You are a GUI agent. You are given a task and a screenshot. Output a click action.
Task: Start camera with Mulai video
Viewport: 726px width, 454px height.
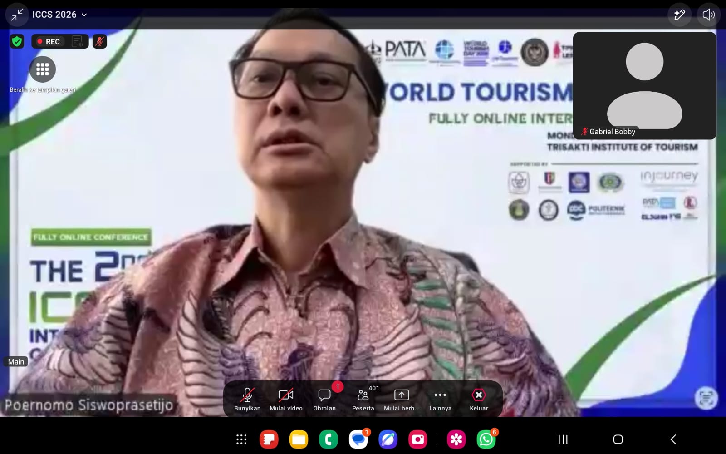pyautogui.click(x=286, y=399)
